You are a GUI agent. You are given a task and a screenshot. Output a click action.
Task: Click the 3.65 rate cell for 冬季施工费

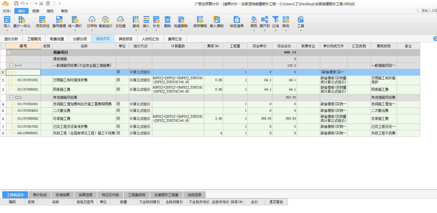click(213, 118)
